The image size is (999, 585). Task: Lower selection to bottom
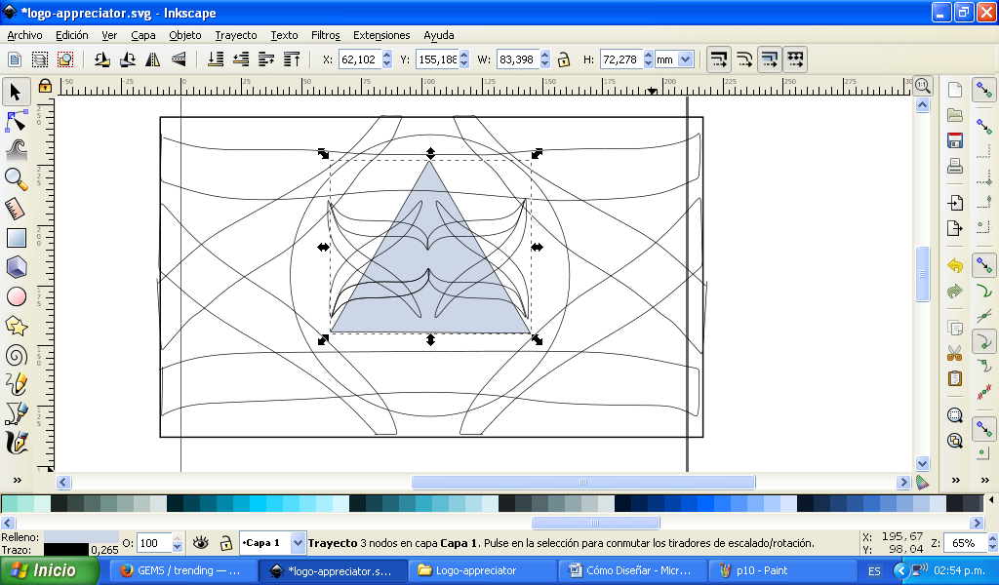click(216, 59)
